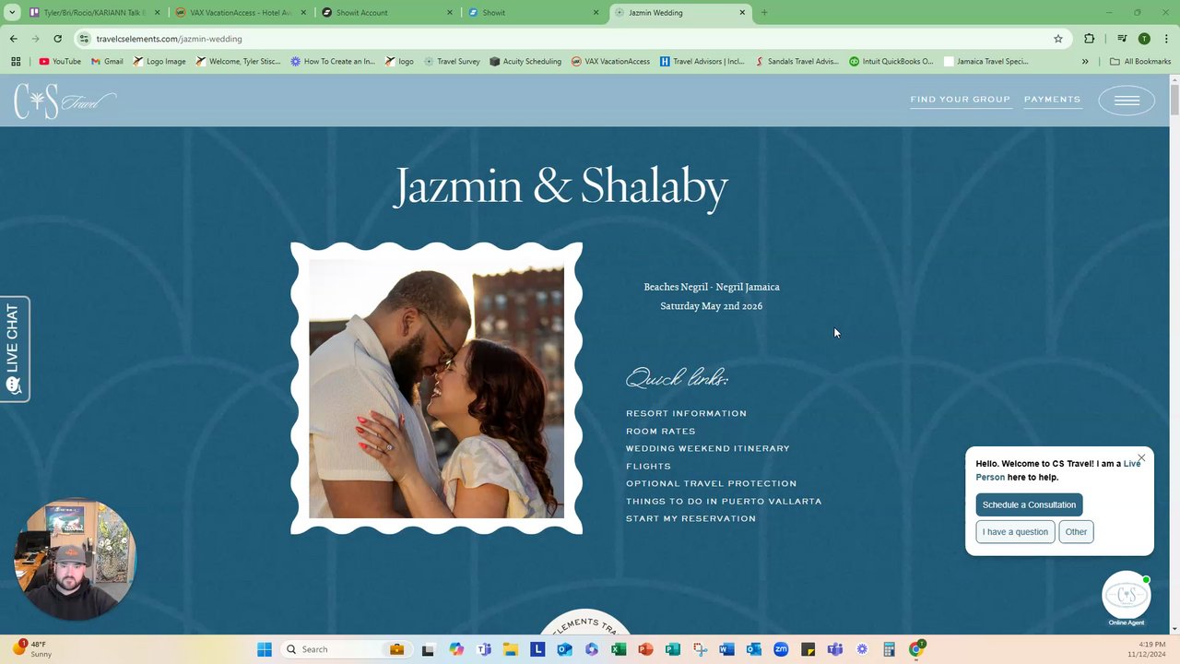Launch Word from the taskbar

(726, 649)
